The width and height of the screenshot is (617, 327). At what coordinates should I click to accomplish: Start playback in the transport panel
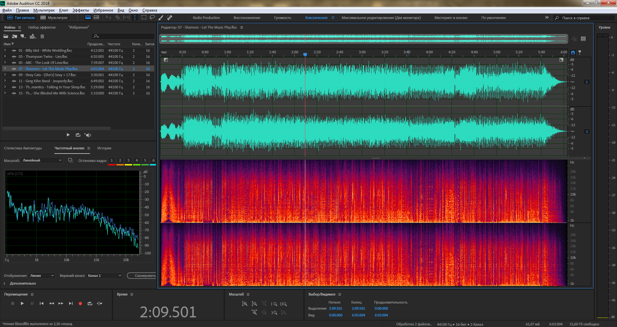(22, 303)
